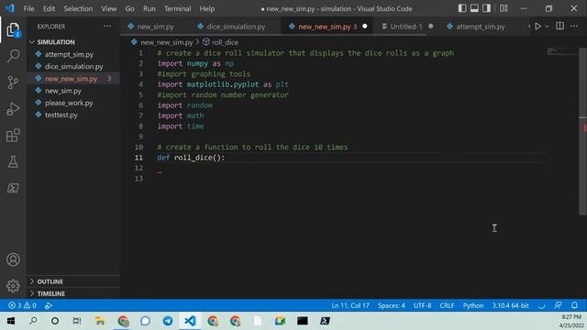
Task: Switch to the Untitled-1 tab
Action: (405, 27)
